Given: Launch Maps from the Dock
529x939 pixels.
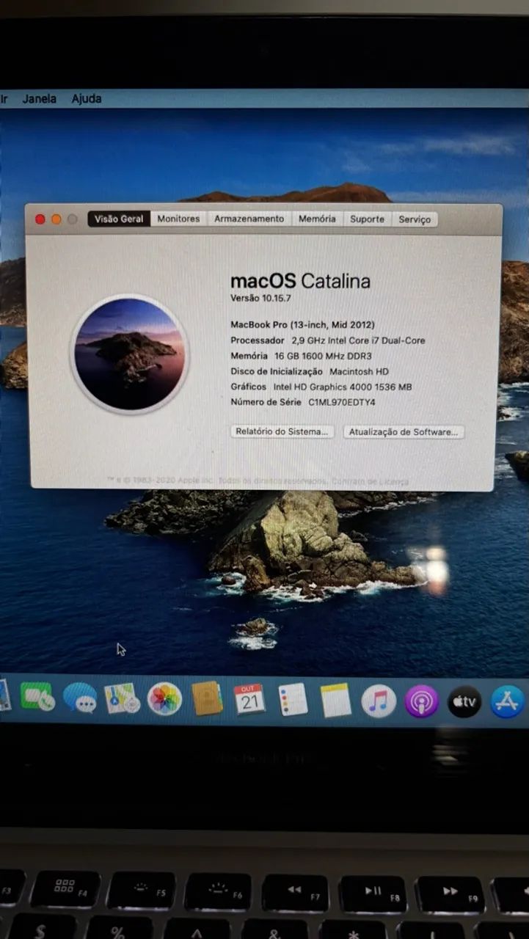Looking at the screenshot, I should pos(122,698).
